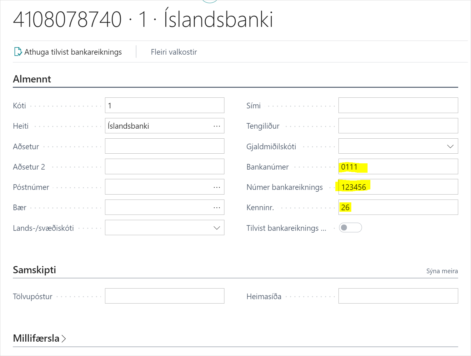Open the Bær field ellipsis lookup
Image resolution: width=471 pixels, height=356 pixels.
click(217, 208)
